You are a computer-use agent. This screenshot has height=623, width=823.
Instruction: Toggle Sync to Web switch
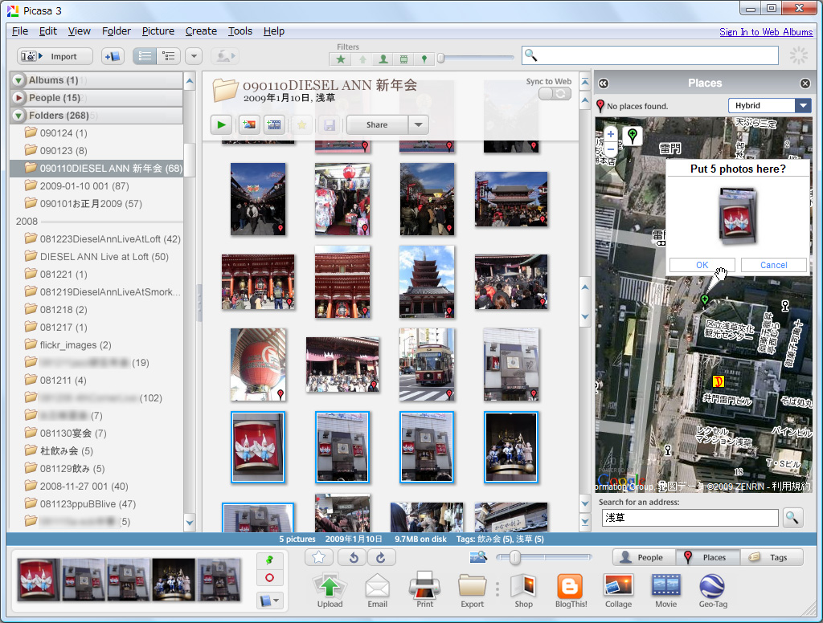pos(555,93)
